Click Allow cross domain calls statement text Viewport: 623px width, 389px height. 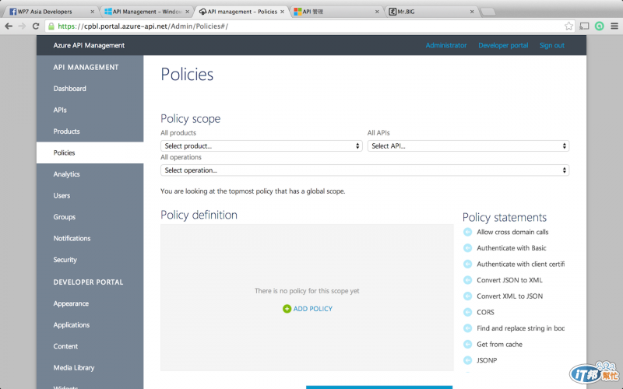pos(512,232)
